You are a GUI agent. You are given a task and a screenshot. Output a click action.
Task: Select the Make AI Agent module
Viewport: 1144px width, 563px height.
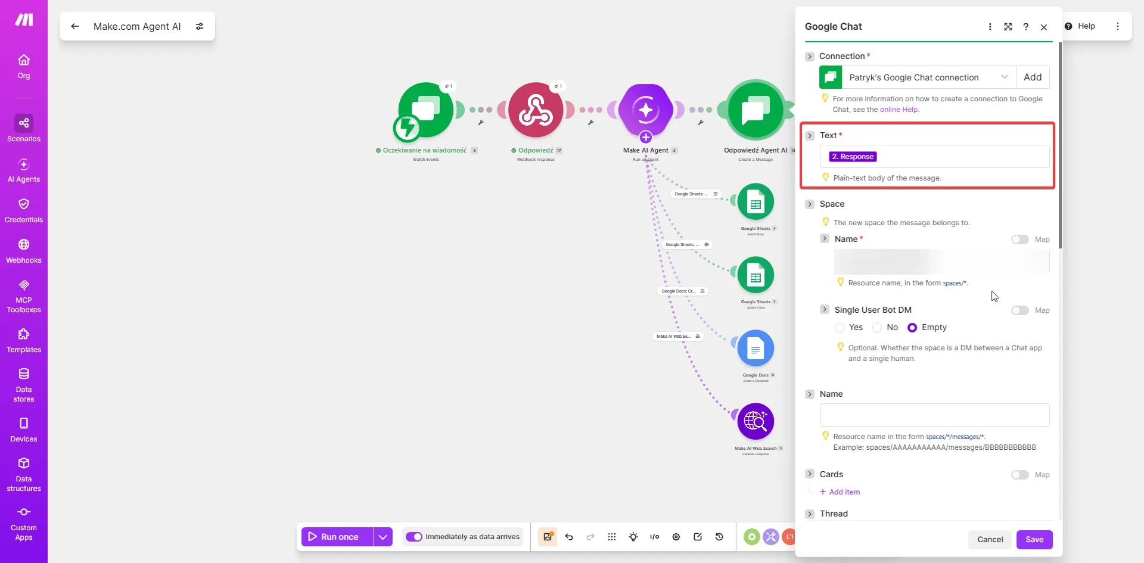click(x=646, y=110)
